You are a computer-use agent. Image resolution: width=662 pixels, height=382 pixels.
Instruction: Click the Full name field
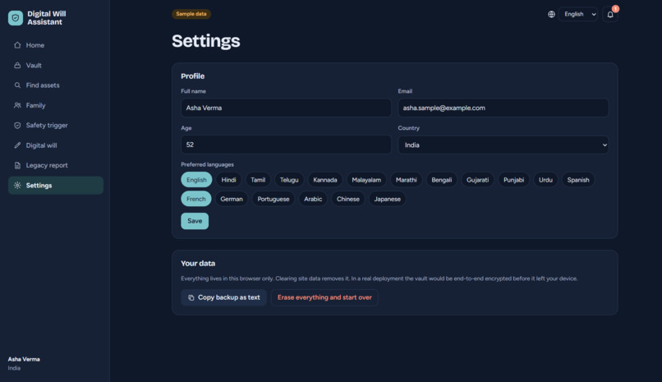click(x=286, y=108)
